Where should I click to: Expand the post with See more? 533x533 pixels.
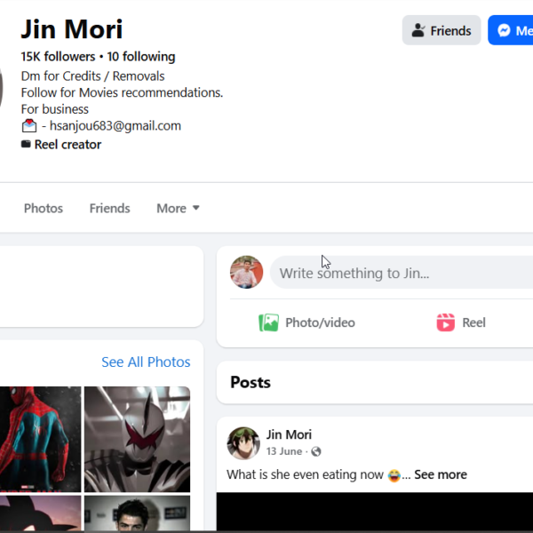coord(441,474)
